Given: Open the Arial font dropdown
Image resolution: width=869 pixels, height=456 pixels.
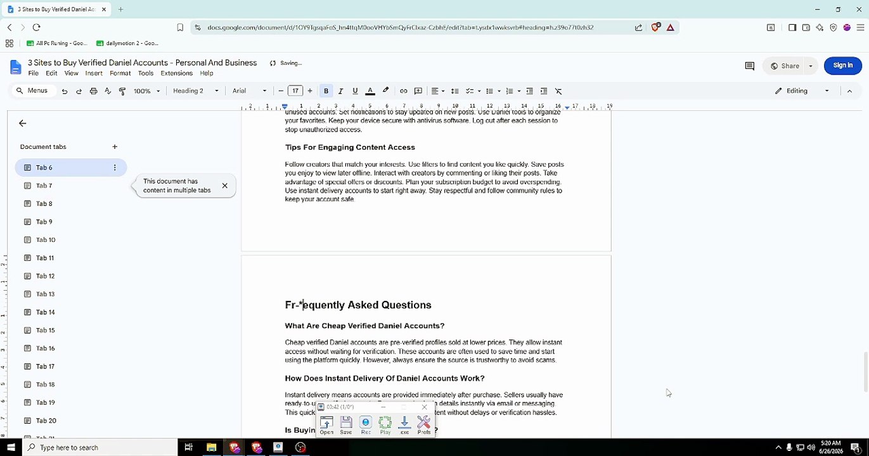Looking at the screenshot, I should 249,91.
